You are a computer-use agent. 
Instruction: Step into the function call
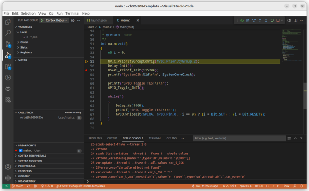(x=260, y=20)
